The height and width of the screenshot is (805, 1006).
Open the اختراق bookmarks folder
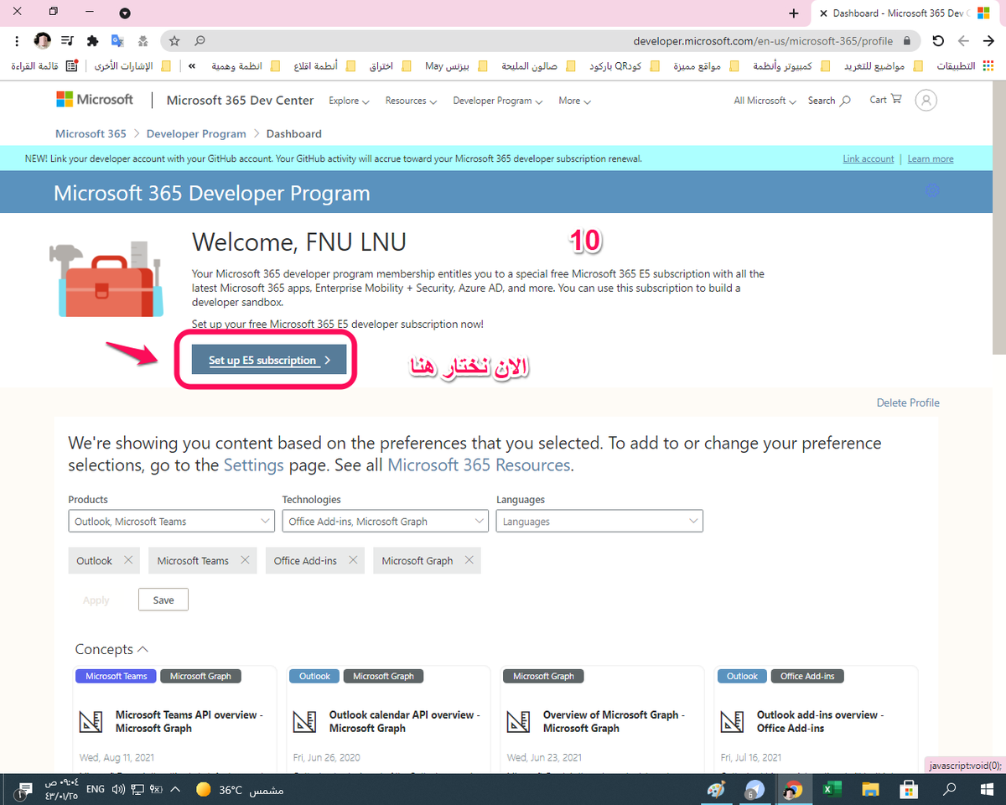click(390, 65)
